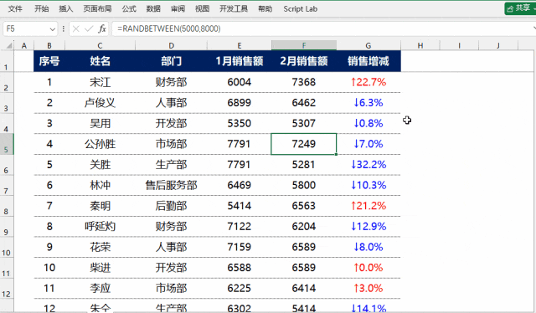Image resolution: width=536 pixels, height=313 pixels.
Task: Click the formula bar confirm checkmark icon
Action: click(89, 28)
